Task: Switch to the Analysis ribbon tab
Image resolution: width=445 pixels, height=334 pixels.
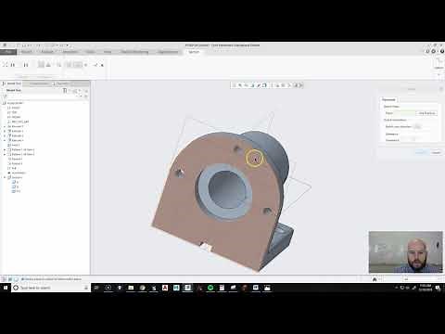Action: [x=47, y=52]
